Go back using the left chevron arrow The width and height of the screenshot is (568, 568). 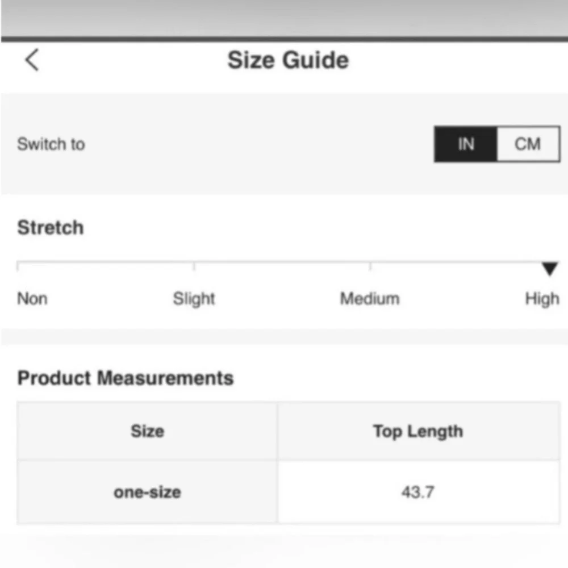32,60
